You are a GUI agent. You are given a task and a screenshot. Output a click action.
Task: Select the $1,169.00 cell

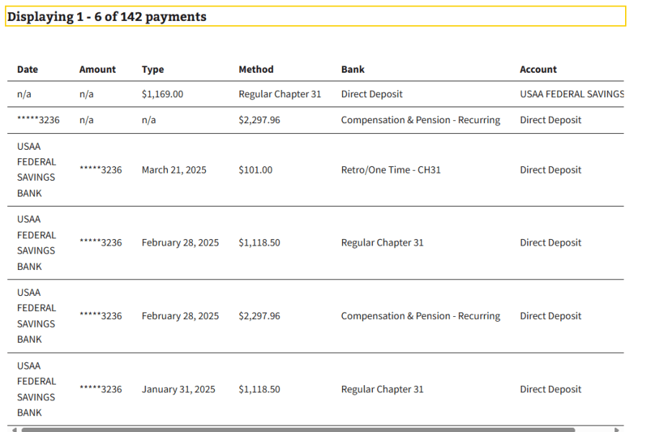pos(162,94)
